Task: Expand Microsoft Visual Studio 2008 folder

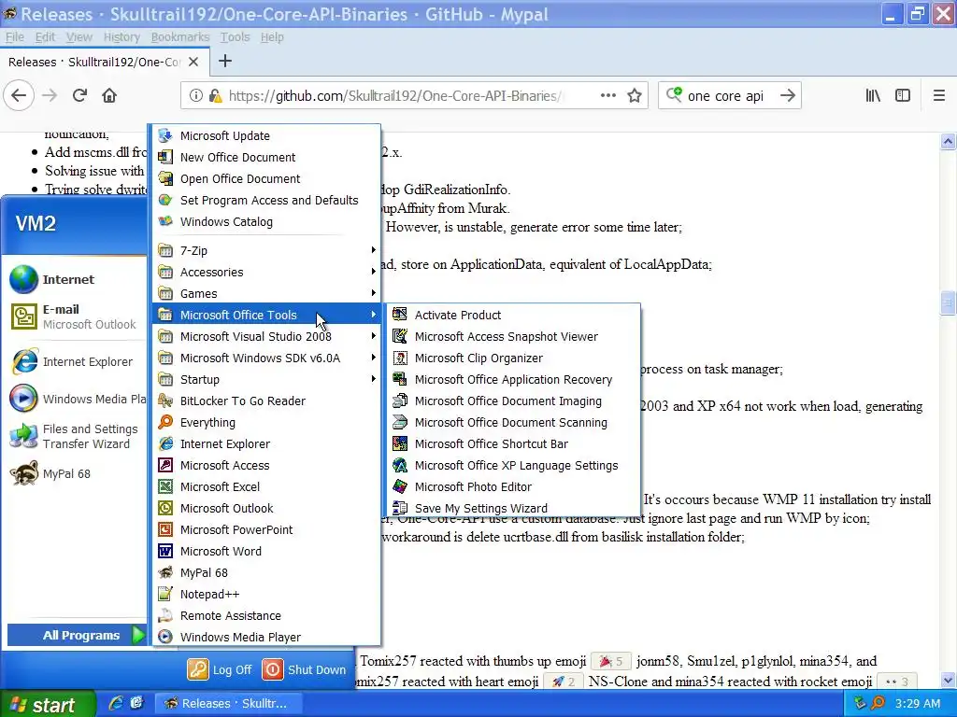Action: (266, 336)
